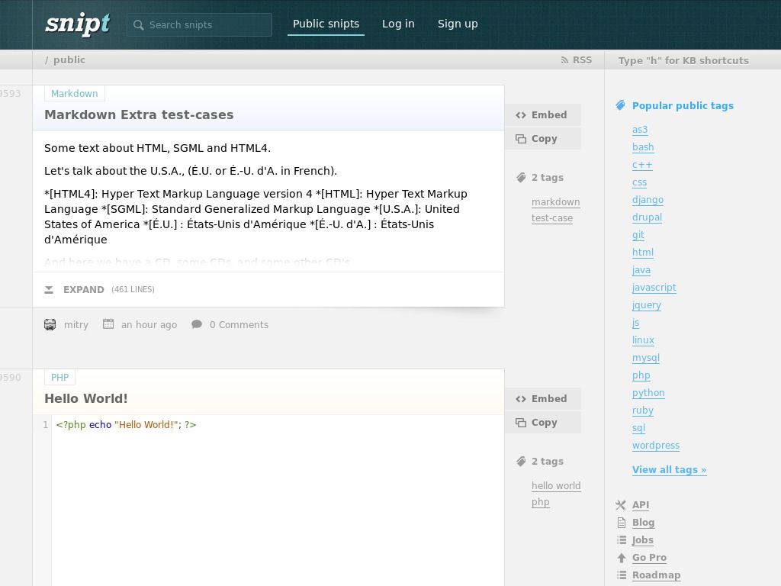Toggle the Markdown language label on first snipt
Image resolution: width=781 pixels, height=586 pixels.
[74, 93]
